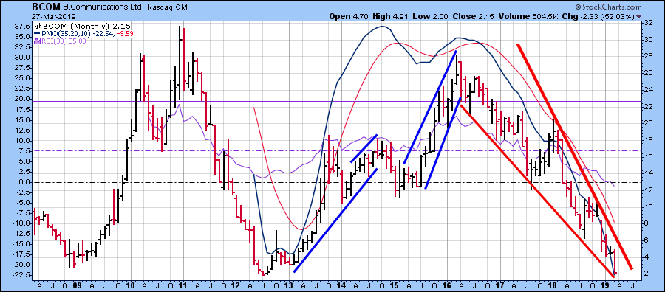Screen dimensions: 665x292
Task: Click the '-12.5' label on left axis
Action: tap(21, 234)
